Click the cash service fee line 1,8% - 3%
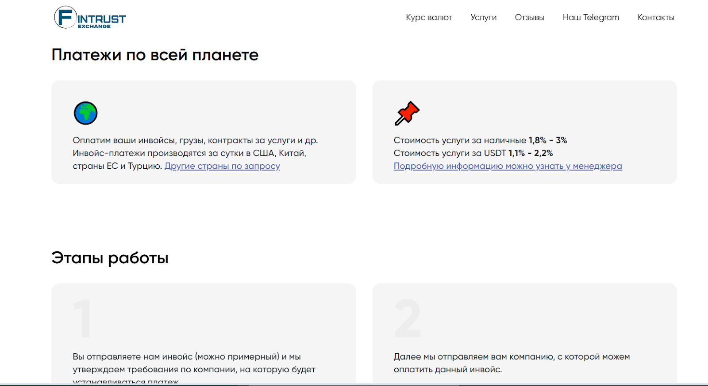Image resolution: width=708 pixels, height=386 pixels. pyautogui.click(x=480, y=140)
